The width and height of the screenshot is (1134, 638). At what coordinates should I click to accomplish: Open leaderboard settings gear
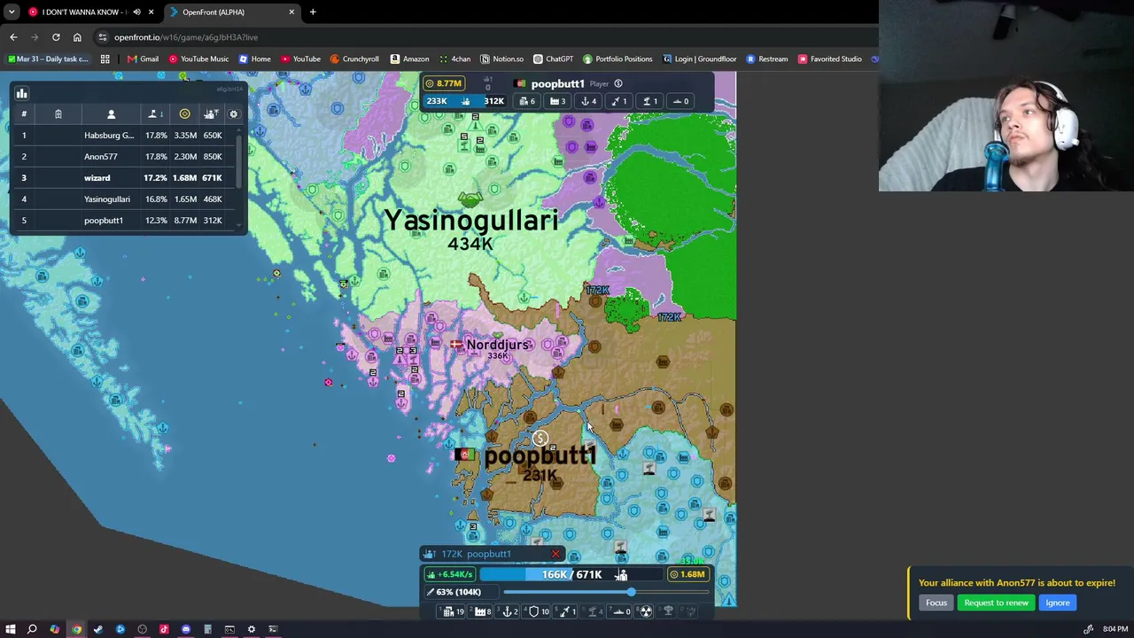coord(234,113)
